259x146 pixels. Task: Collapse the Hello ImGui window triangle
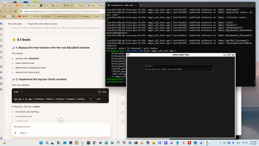146,66
